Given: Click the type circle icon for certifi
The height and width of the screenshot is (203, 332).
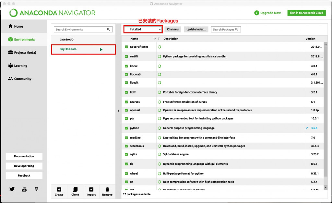Looking at the screenshot, I should coord(160,56).
